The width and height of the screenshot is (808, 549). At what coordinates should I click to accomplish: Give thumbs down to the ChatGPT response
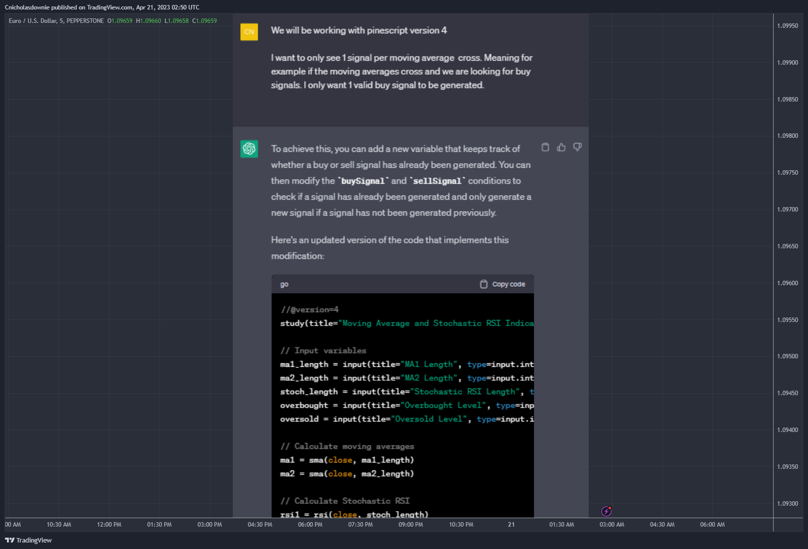click(577, 147)
